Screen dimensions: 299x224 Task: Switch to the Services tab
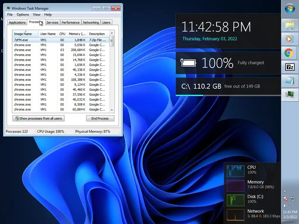pos(52,22)
